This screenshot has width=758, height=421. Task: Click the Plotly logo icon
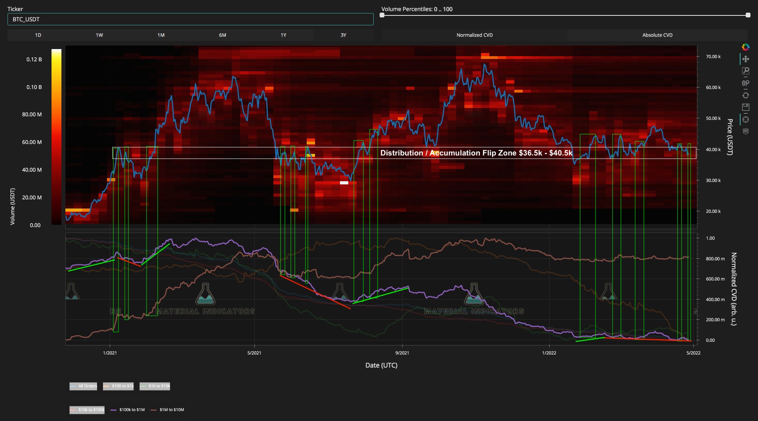(x=745, y=47)
